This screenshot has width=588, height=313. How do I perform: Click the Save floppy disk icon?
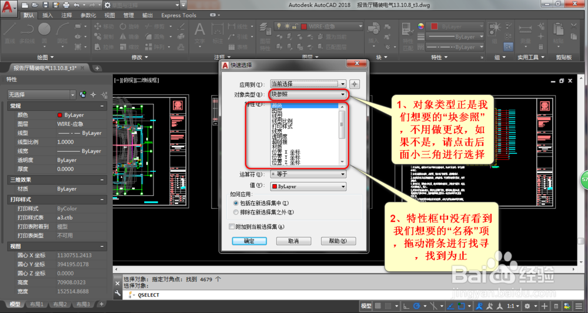45,5
